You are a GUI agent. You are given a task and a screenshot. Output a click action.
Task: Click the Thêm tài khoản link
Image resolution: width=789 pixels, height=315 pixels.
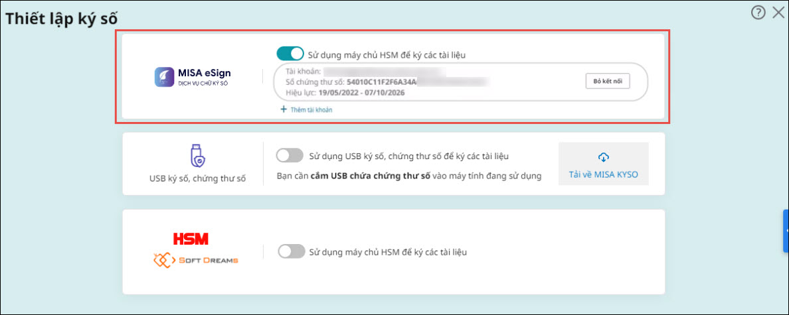tap(311, 110)
